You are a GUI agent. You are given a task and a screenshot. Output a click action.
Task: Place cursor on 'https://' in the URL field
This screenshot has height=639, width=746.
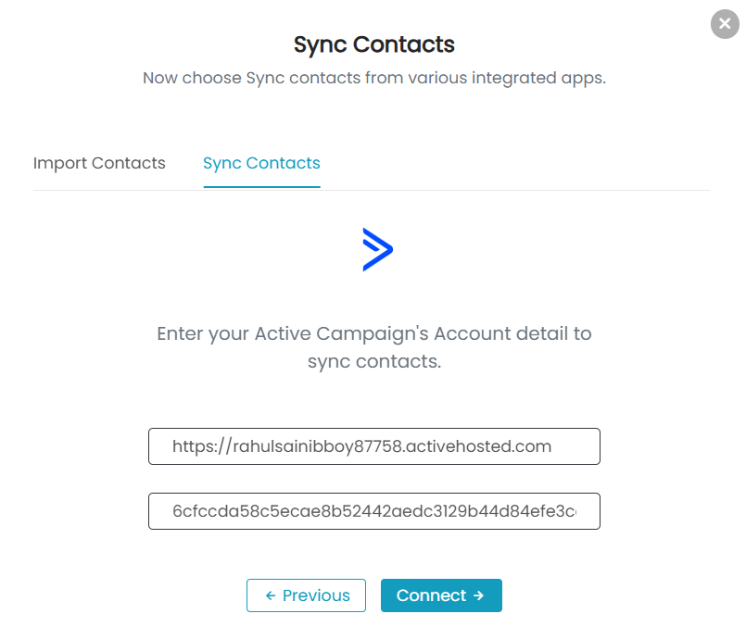202,446
